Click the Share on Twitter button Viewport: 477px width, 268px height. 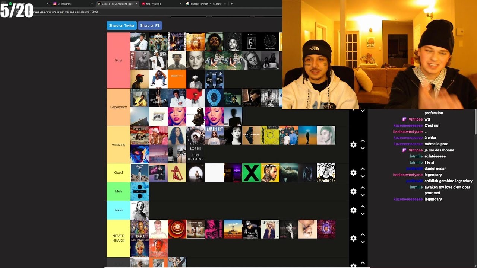click(x=121, y=26)
